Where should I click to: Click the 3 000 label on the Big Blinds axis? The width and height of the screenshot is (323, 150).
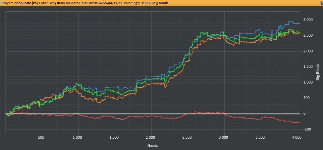(308, 20)
